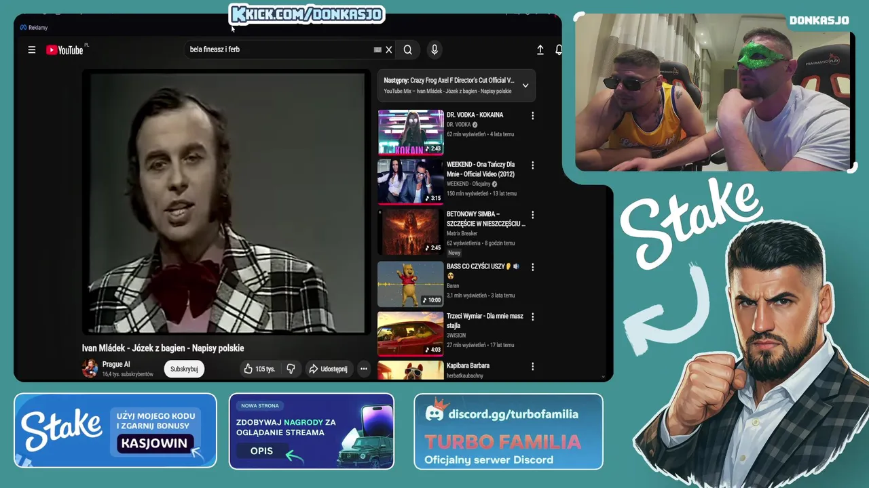Open WEEKEND Ona Tańczy Dla Mnie thumbnail
The image size is (869, 488).
tap(410, 182)
